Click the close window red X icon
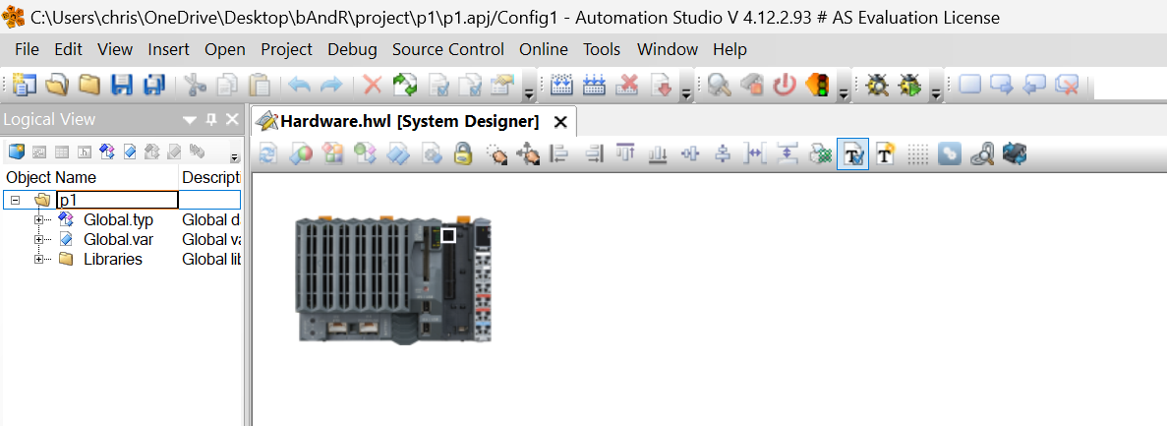This screenshot has width=1167, height=426. point(1068,85)
